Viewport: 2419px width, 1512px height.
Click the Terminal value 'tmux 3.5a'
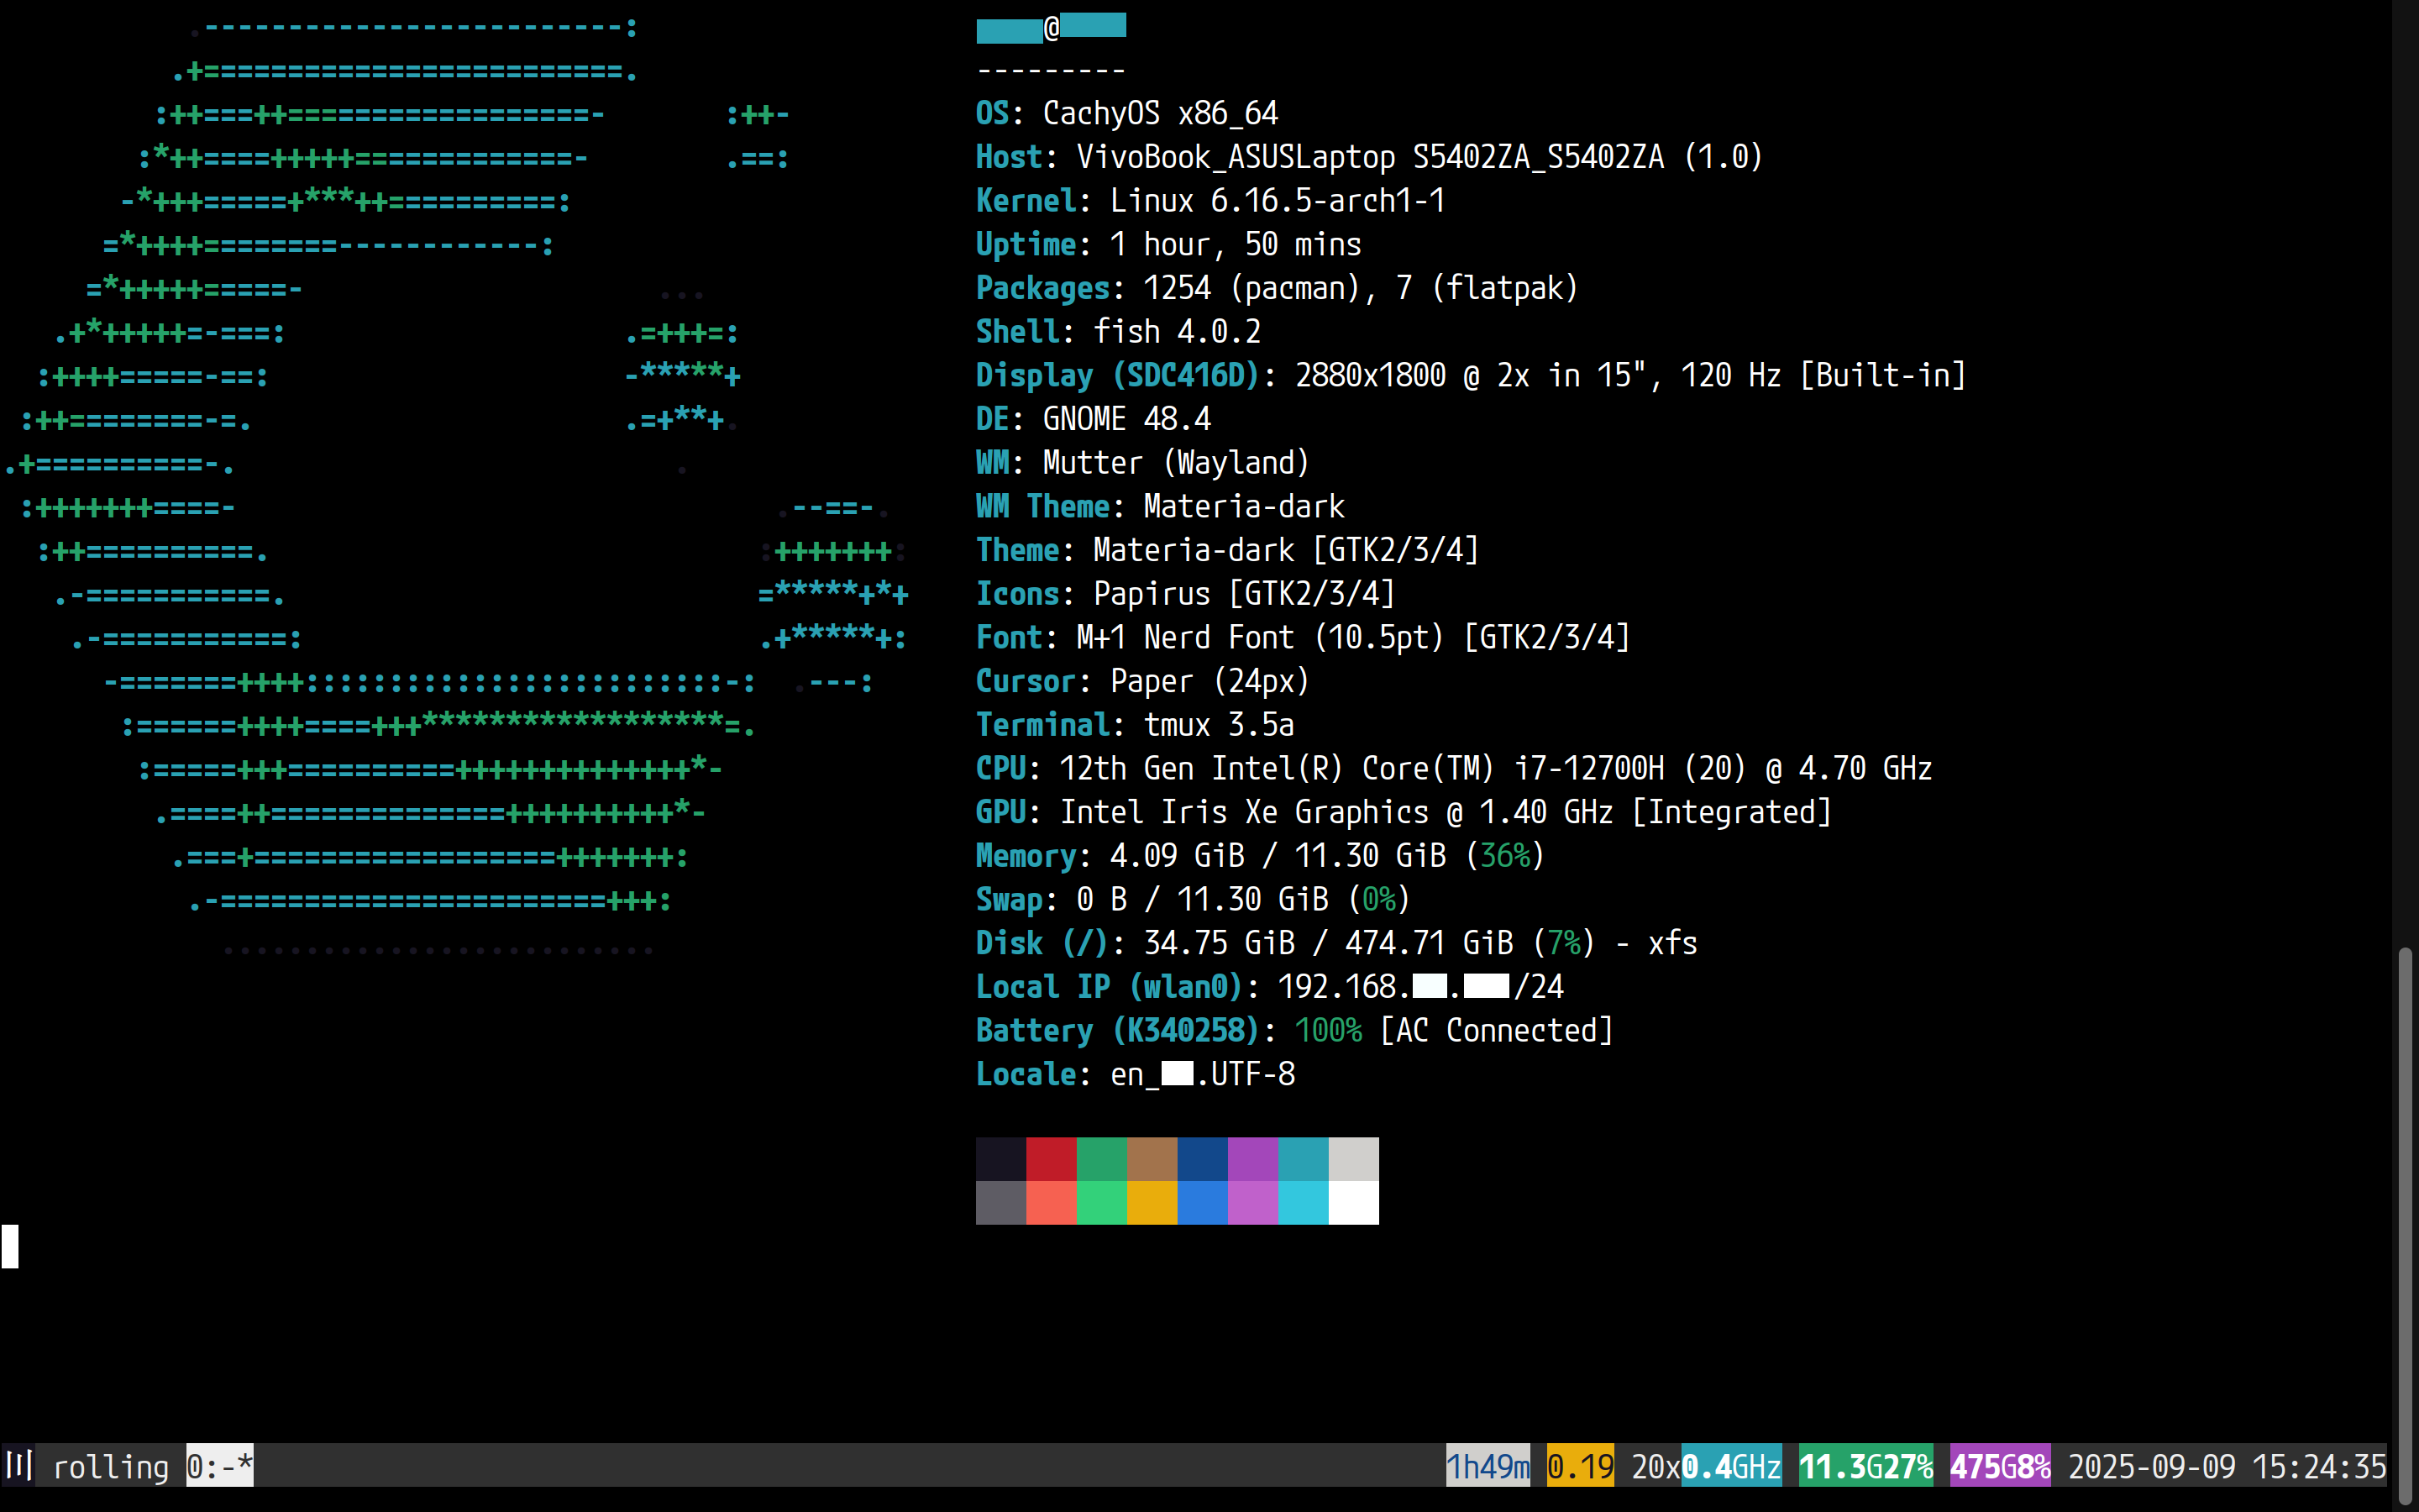click(1219, 725)
